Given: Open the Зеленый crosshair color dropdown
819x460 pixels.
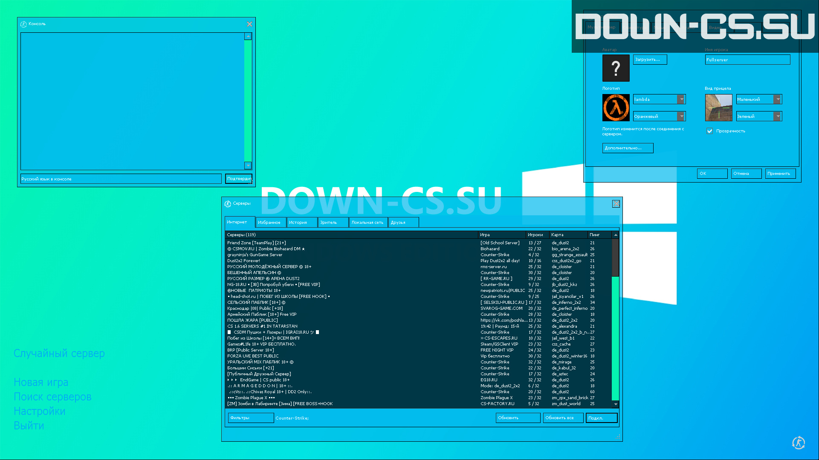Looking at the screenshot, I should [x=759, y=116].
